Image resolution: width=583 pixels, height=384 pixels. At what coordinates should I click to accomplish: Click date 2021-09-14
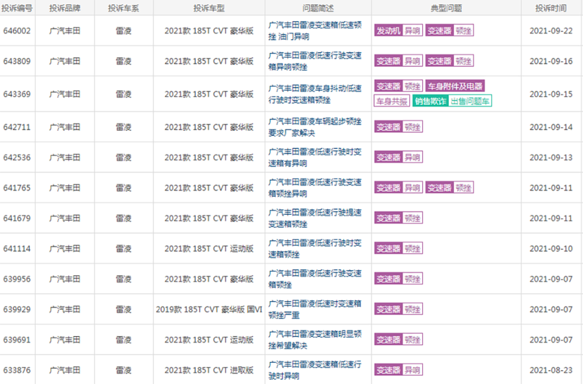pos(551,127)
